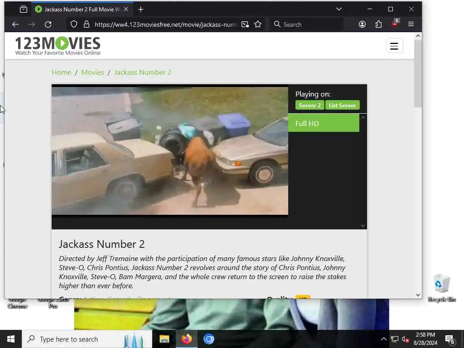This screenshot has height=348, width=464.
Task: Open Movies breadcrumb link
Action: (x=92, y=72)
